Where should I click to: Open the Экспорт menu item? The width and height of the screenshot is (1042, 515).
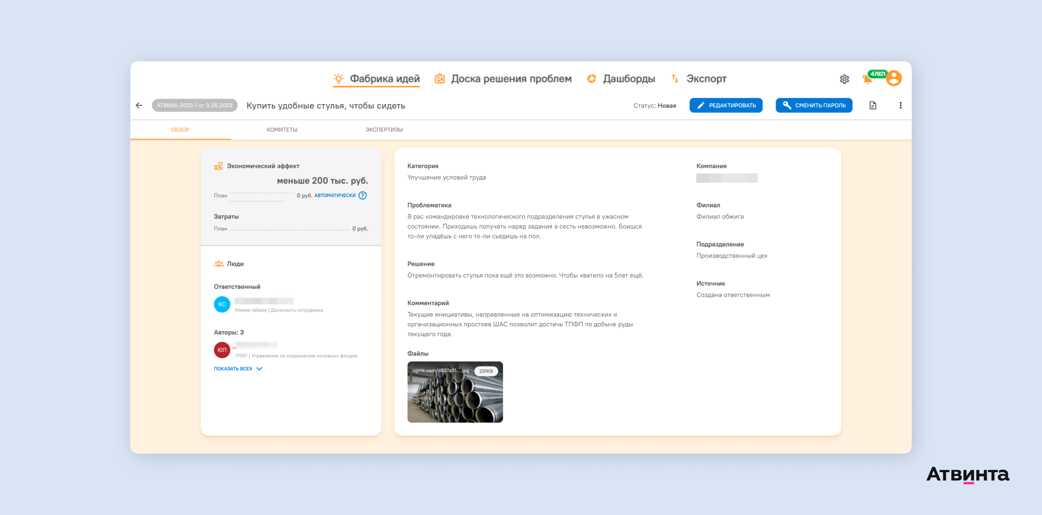706,79
